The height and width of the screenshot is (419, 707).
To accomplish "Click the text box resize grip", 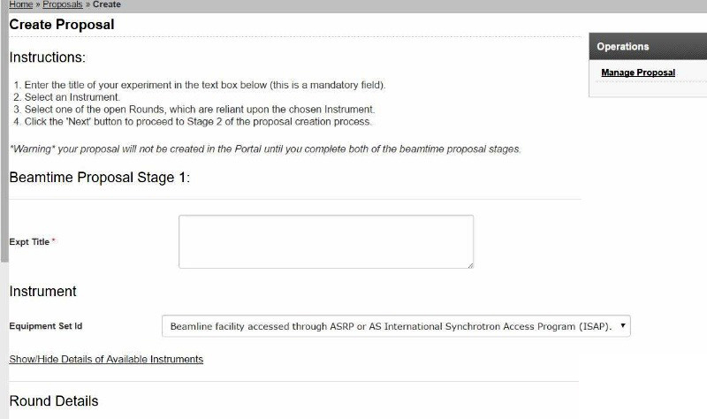I will pyautogui.click(x=470, y=265).
